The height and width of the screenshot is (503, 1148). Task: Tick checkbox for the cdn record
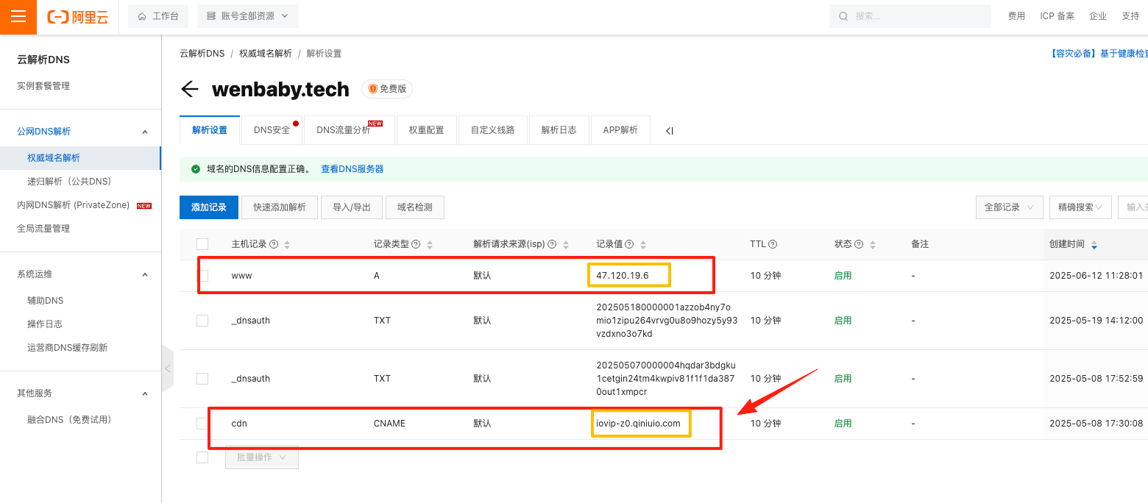pos(202,424)
